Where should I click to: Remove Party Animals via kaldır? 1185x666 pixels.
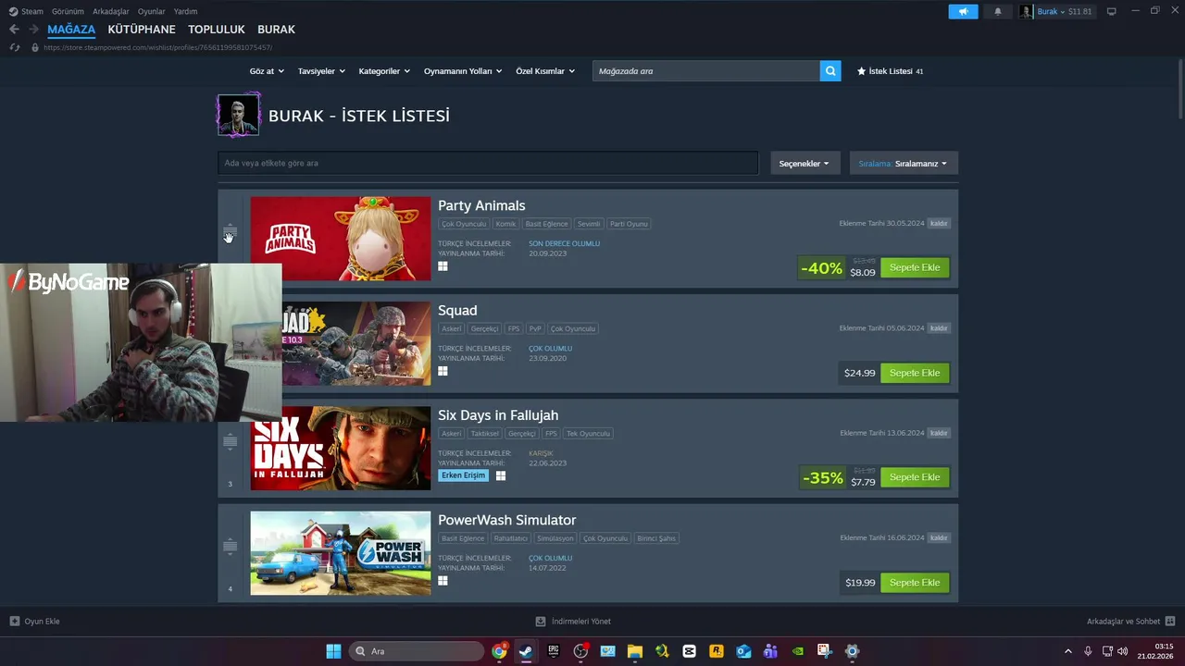tap(939, 223)
